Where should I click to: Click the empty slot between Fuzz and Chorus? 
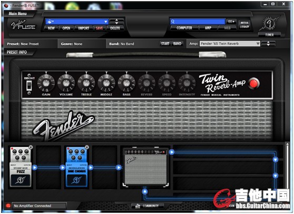[x=48, y=167]
